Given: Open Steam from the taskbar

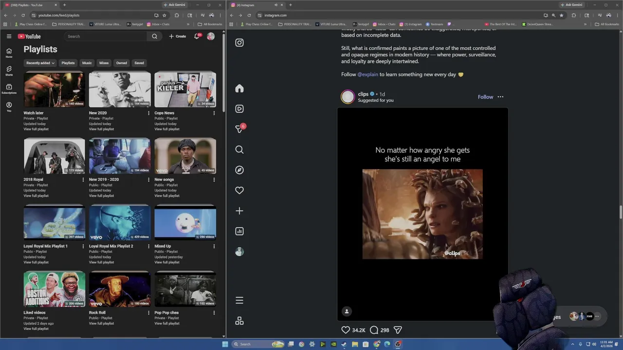Looking at the screenshot, I should coord(344,344).
